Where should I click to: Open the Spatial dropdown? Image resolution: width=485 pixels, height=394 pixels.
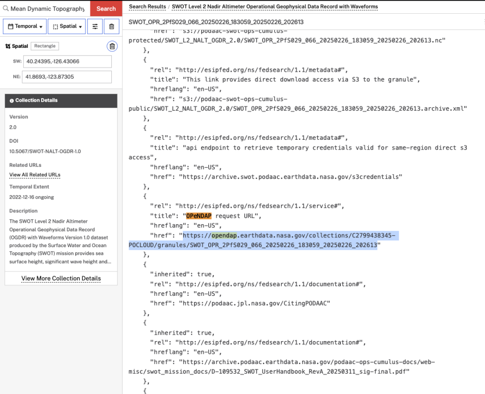point(67,26)
